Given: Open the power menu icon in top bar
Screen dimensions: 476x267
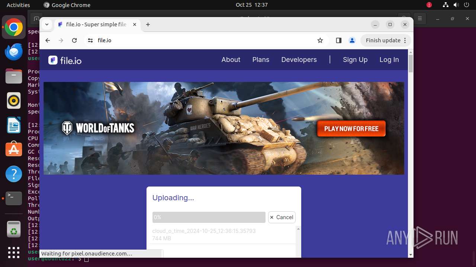Looking at the screenshot, I should click(x=466, y=5).
